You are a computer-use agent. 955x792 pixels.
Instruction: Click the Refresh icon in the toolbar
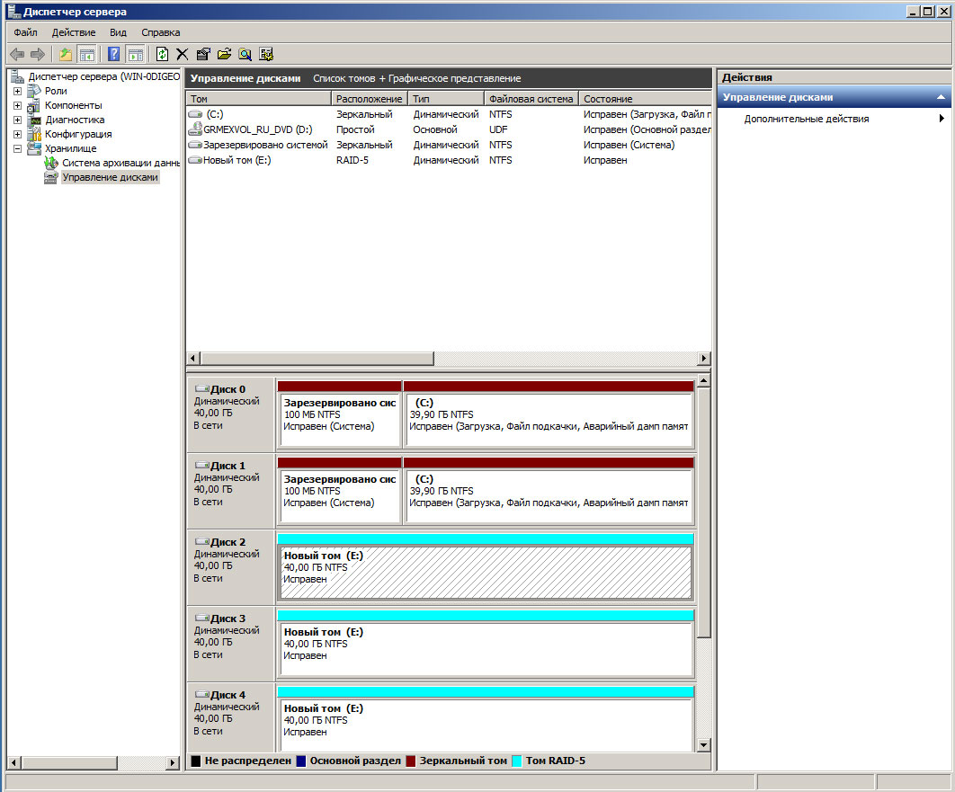coord(162,54)
